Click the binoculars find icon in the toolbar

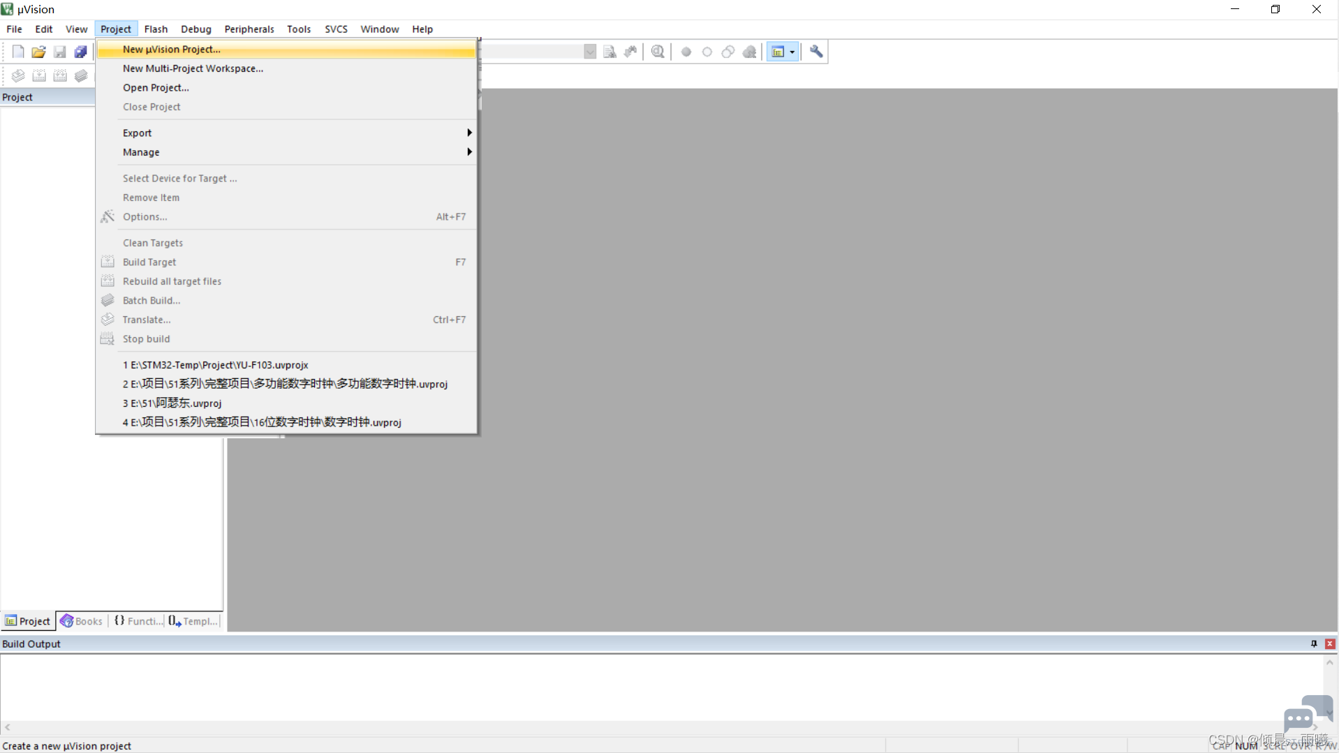tap(630, 52)
